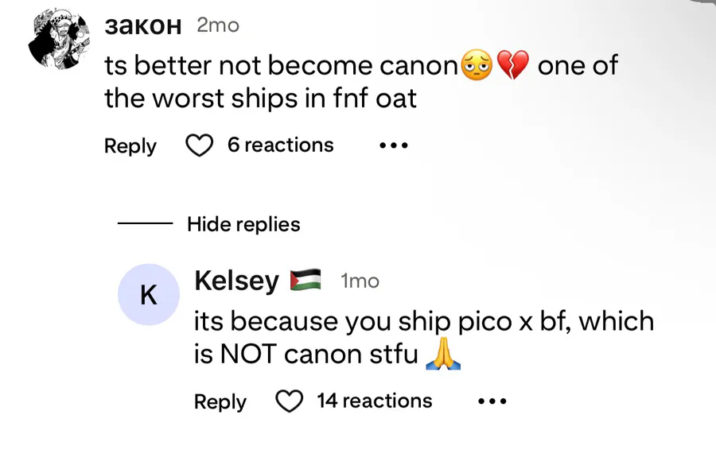This screenshot has width=716, height=465.
Task: Reply to закон's comment
Action: point(130,146)
